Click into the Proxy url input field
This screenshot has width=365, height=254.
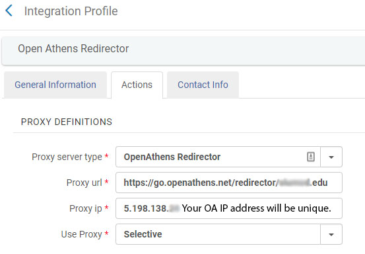click(229, 183)
